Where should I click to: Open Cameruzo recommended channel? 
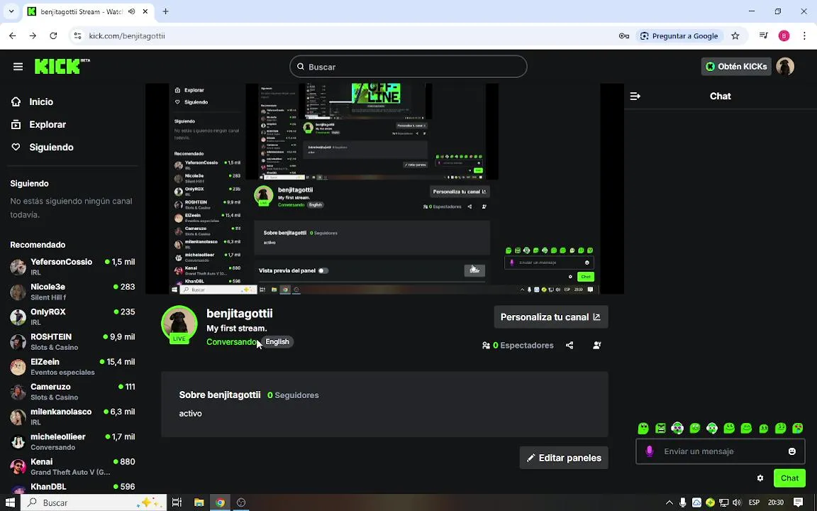(x=72, y=392)
